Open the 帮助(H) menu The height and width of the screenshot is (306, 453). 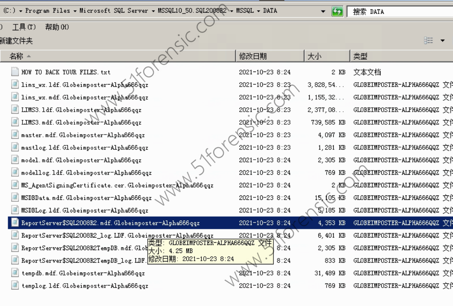pyautogui.click(x=57, y=27)
